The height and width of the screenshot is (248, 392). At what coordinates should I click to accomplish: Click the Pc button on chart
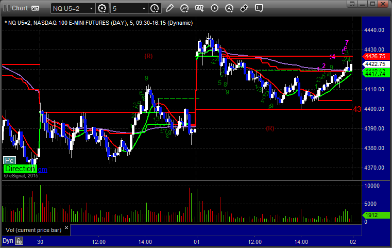pyautogui.click(x=9, y=160)
